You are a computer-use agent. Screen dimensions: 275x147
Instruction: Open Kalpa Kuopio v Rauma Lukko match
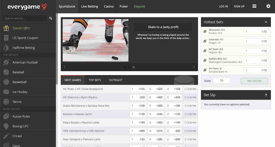click(81, 123)
